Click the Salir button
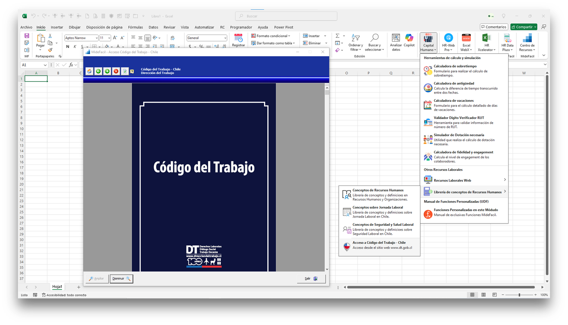The image size is (568, 325). pyautogui.click(x=311, y=279)
